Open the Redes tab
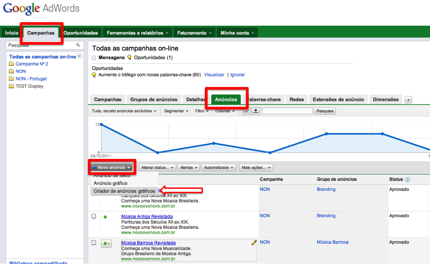 coord(296,99)
